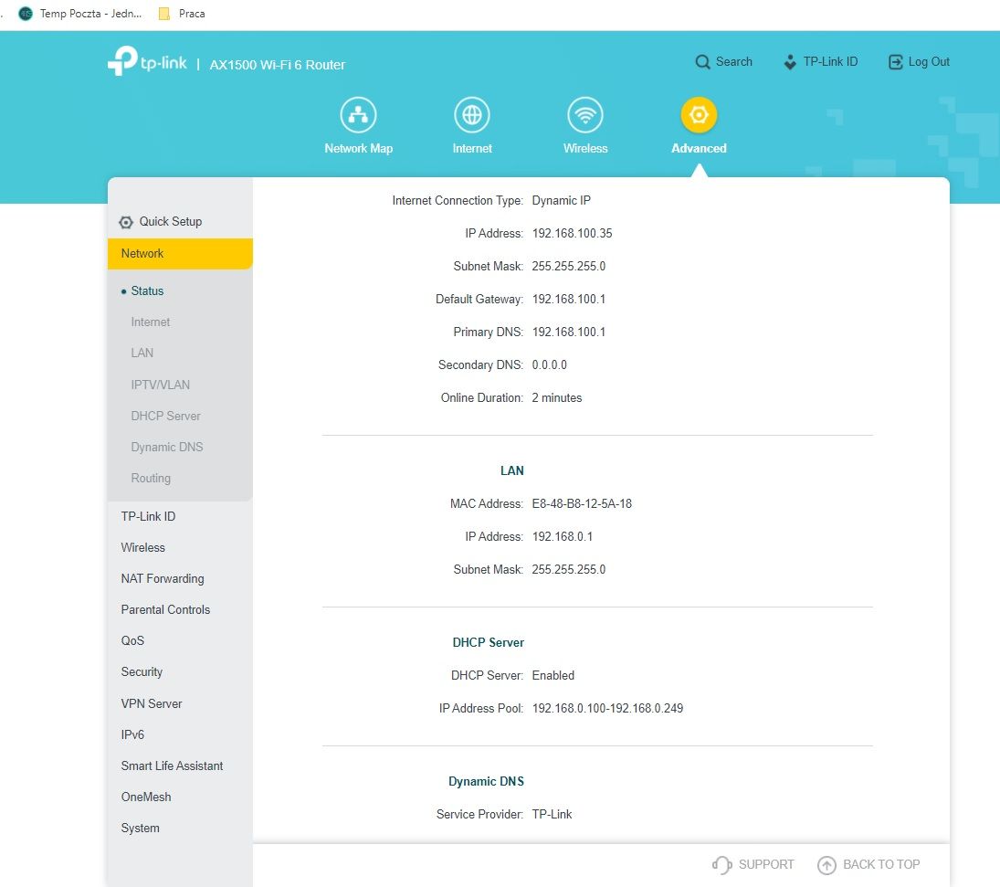Click the Secondary DNS value 0.0.0.0
Screen dimensions: 1000x887
pos(549,365)
